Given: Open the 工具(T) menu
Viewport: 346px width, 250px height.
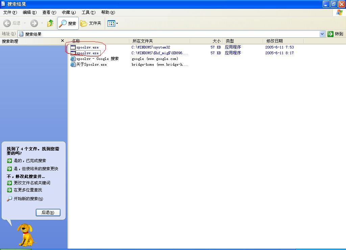Looking at the screenshot, I should (x=89, y=12).
